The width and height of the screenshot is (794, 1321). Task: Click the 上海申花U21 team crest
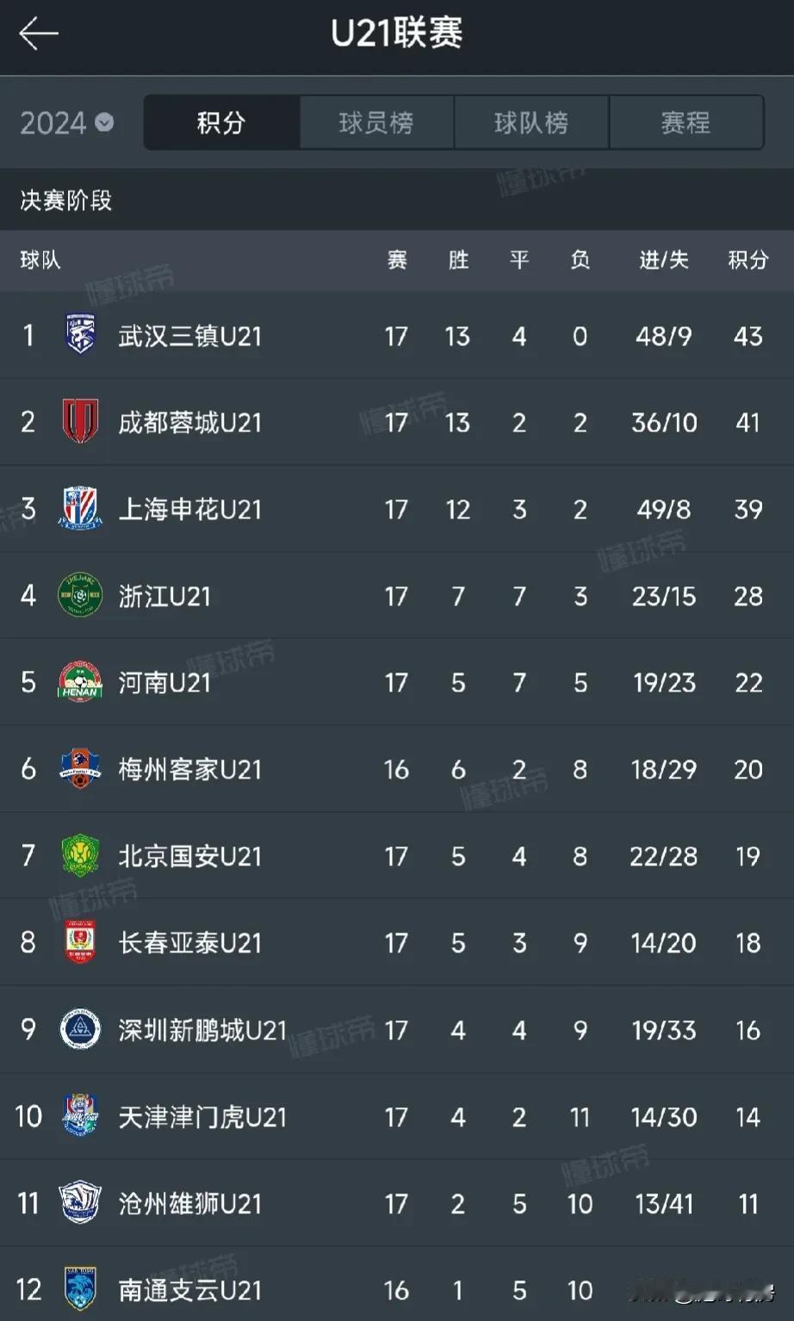pyautogui.click(x=81, y=509)
